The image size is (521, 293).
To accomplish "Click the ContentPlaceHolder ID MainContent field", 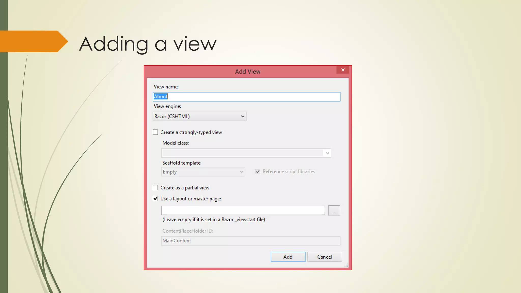I will [251, 241].
